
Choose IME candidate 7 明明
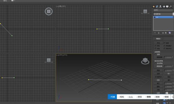coord(166,97)
